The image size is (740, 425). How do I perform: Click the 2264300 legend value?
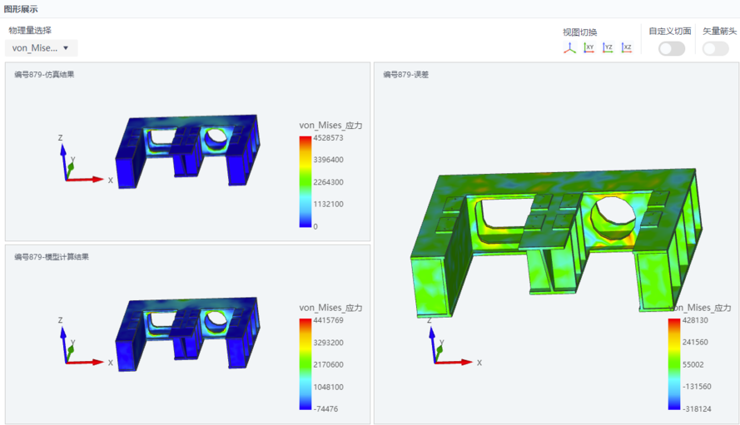click(328, 182)
